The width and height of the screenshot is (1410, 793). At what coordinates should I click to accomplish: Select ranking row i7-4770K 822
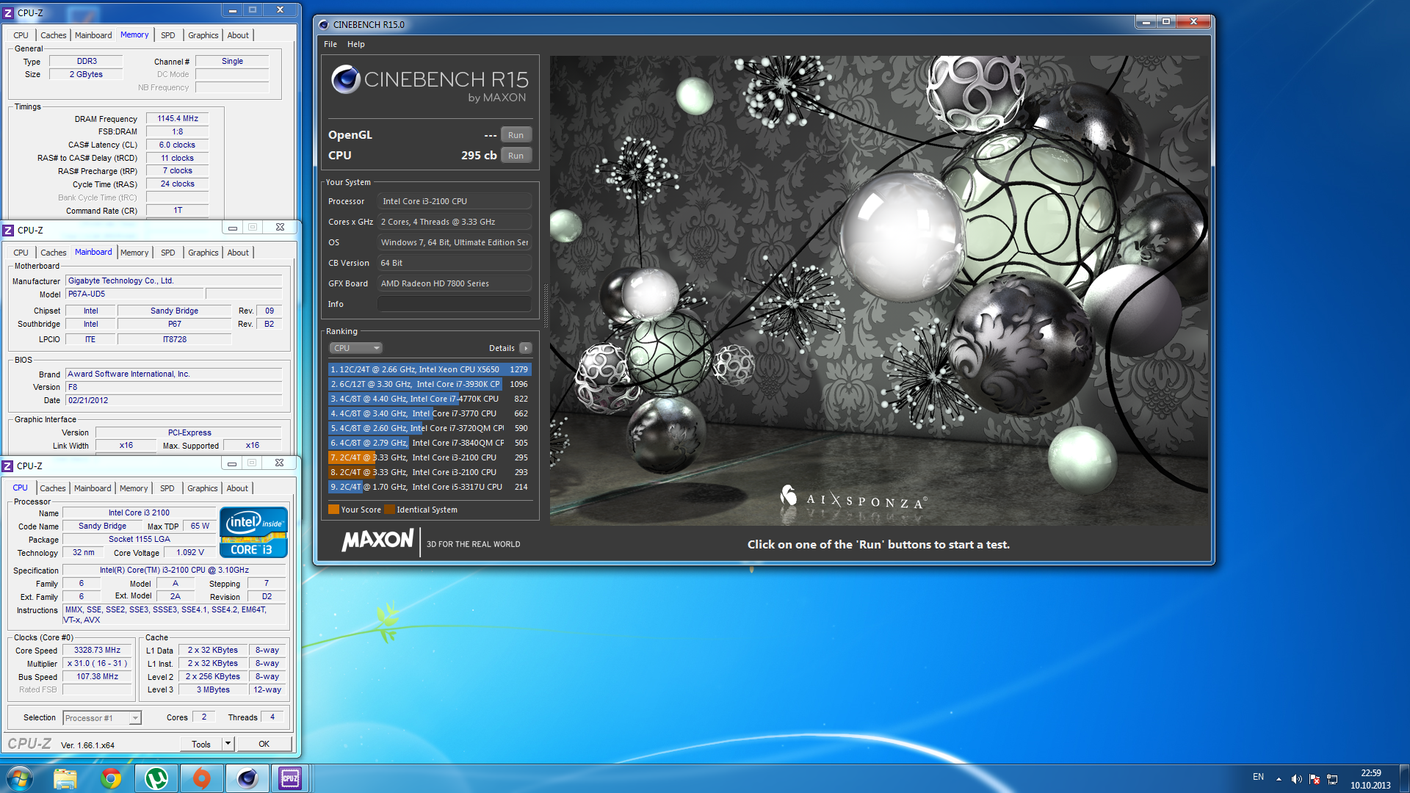(430, 399)
